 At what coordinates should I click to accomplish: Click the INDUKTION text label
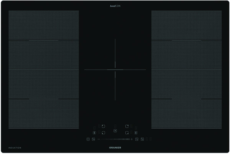pyautogui.click(x=15, y=148)
